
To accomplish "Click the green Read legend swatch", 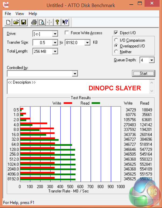I will pyautogui.click(x=96, y=103).
